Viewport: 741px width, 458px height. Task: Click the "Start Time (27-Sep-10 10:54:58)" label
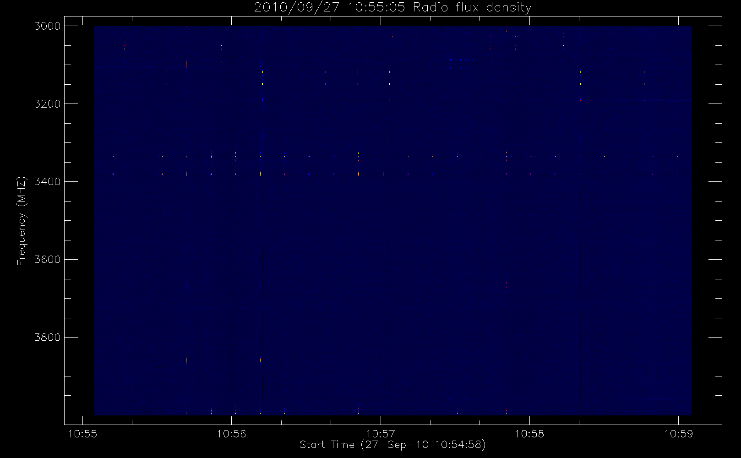pos(392,445)
